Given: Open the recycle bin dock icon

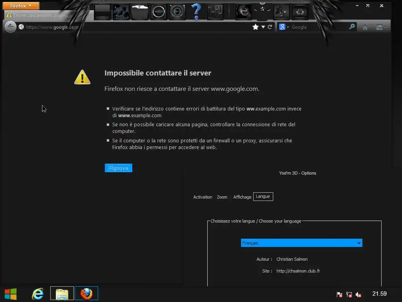Looking at the screenshot, I should [x=300, y=12].
